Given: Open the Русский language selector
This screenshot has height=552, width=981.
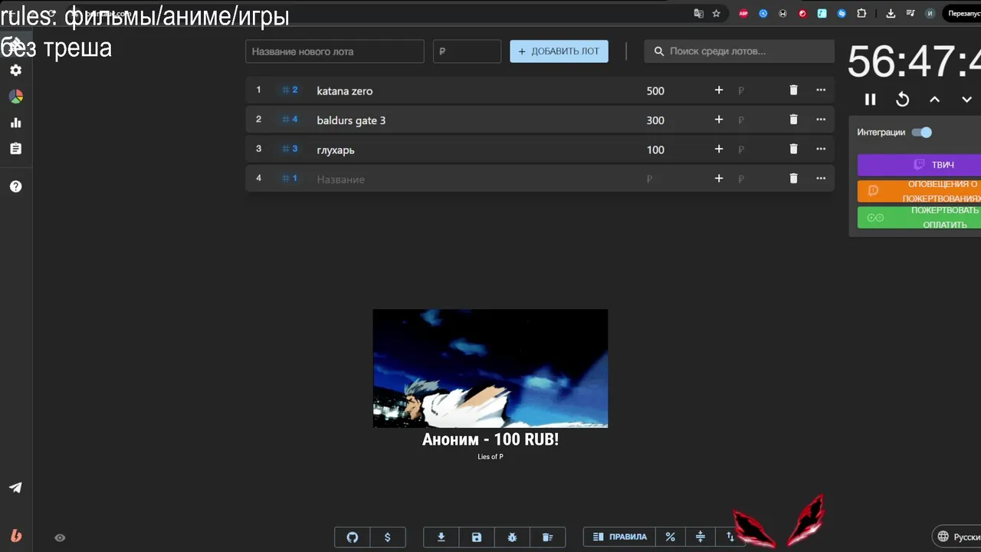Looking at the screenshot, I should (x=956, y=537).
